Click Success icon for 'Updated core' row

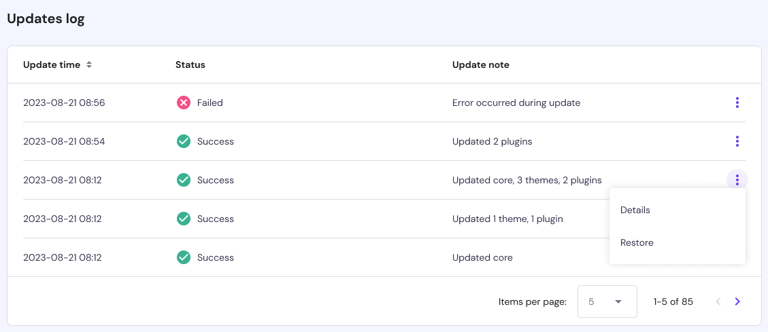[x=183, y=258]
